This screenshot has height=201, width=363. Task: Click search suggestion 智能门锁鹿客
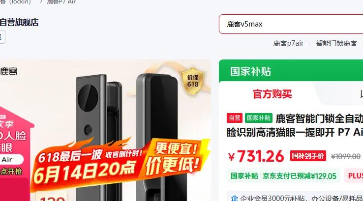(x=336, y=43)
